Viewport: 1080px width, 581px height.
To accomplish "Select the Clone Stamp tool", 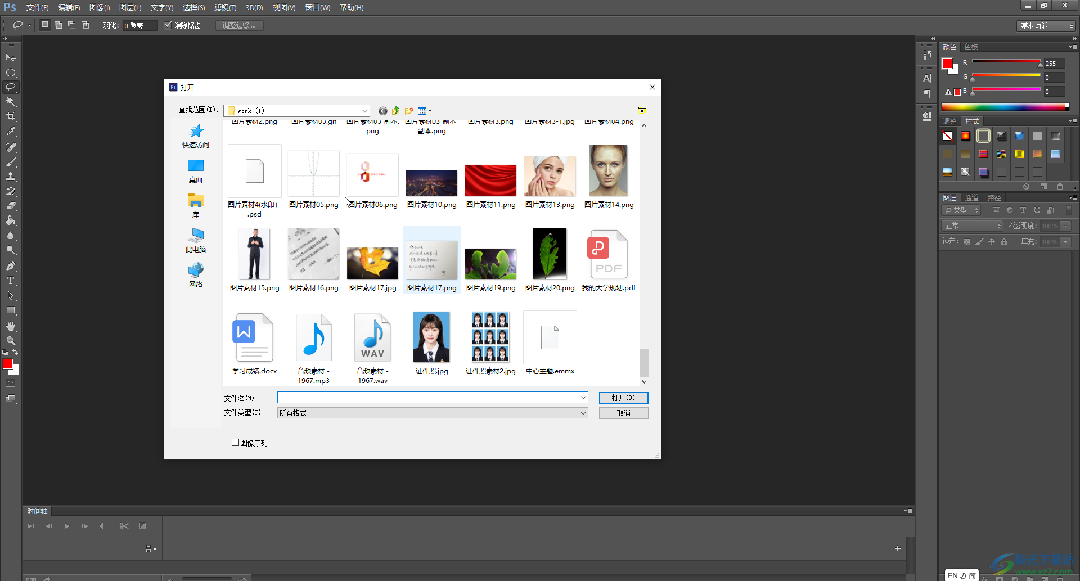I will pos(11,177).
